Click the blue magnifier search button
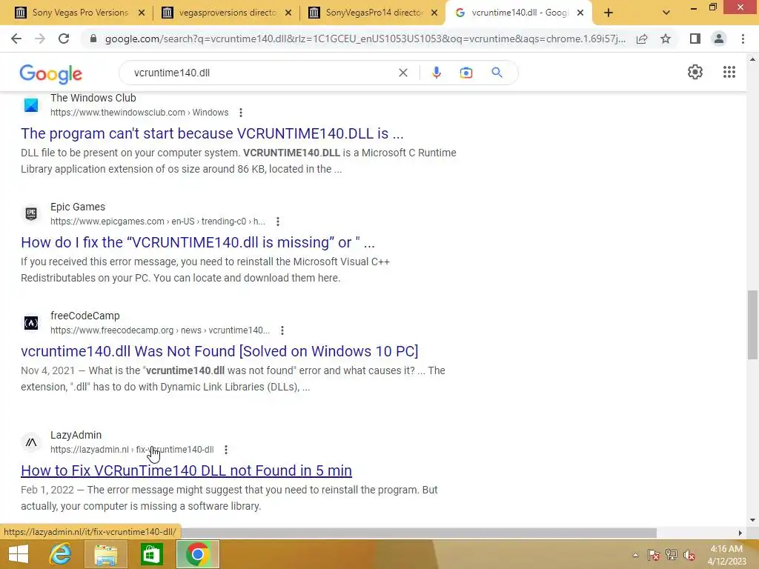This screenshot has width=759, height=569. pos(497,73)
